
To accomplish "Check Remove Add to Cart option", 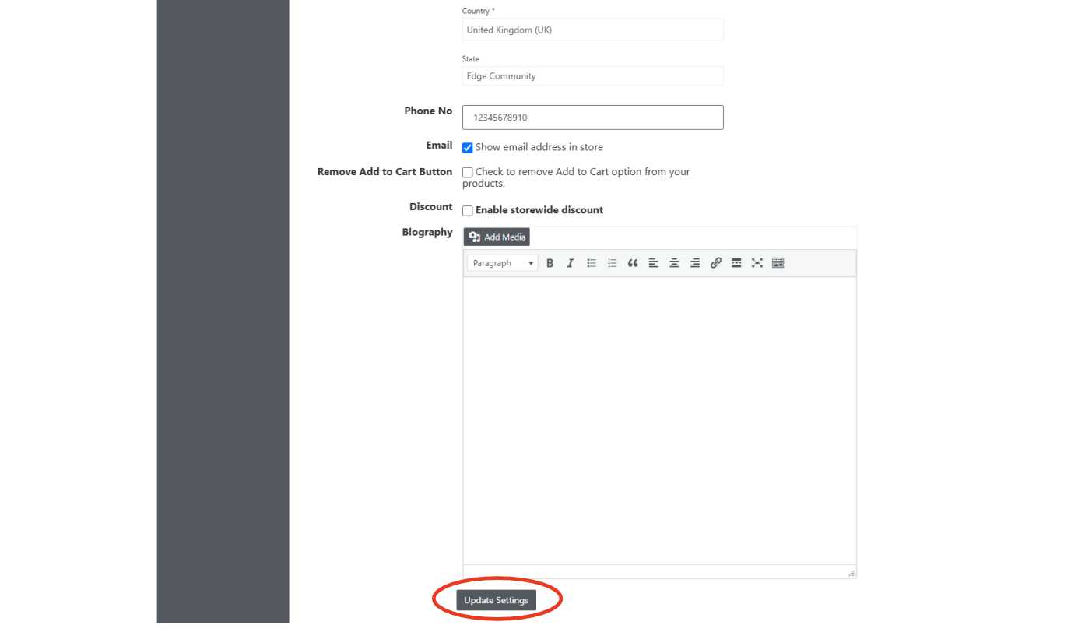I will tap(468, 172).
